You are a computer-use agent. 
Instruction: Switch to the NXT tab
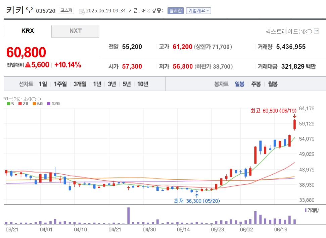pos(75,31)
